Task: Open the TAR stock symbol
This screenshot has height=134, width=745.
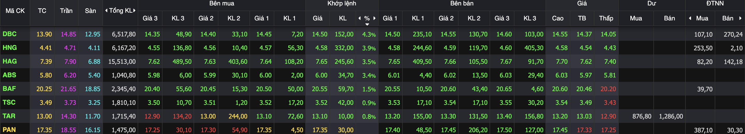Action: click(9, 116)
